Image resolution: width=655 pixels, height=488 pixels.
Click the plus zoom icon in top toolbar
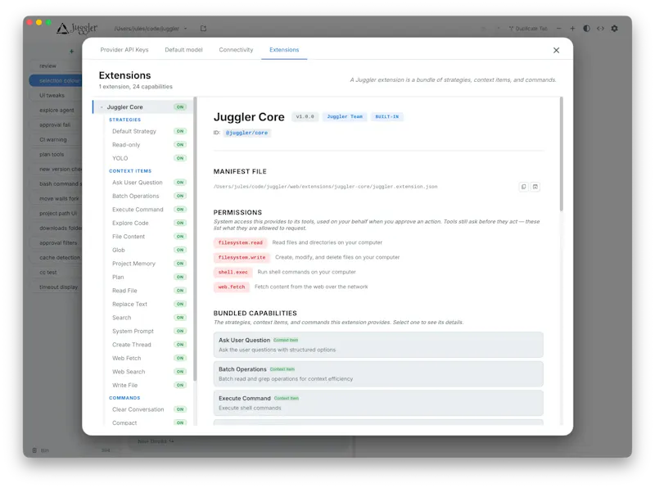[572, 29]
